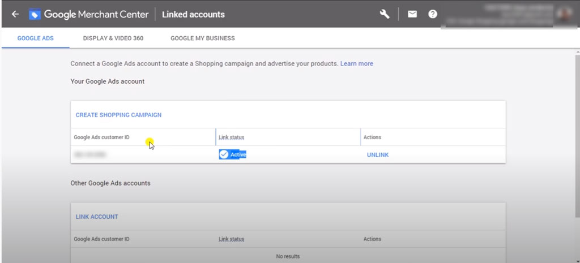Click the Actions header in your account table
Screen dimensions: 580x263
tap(372, 137)
